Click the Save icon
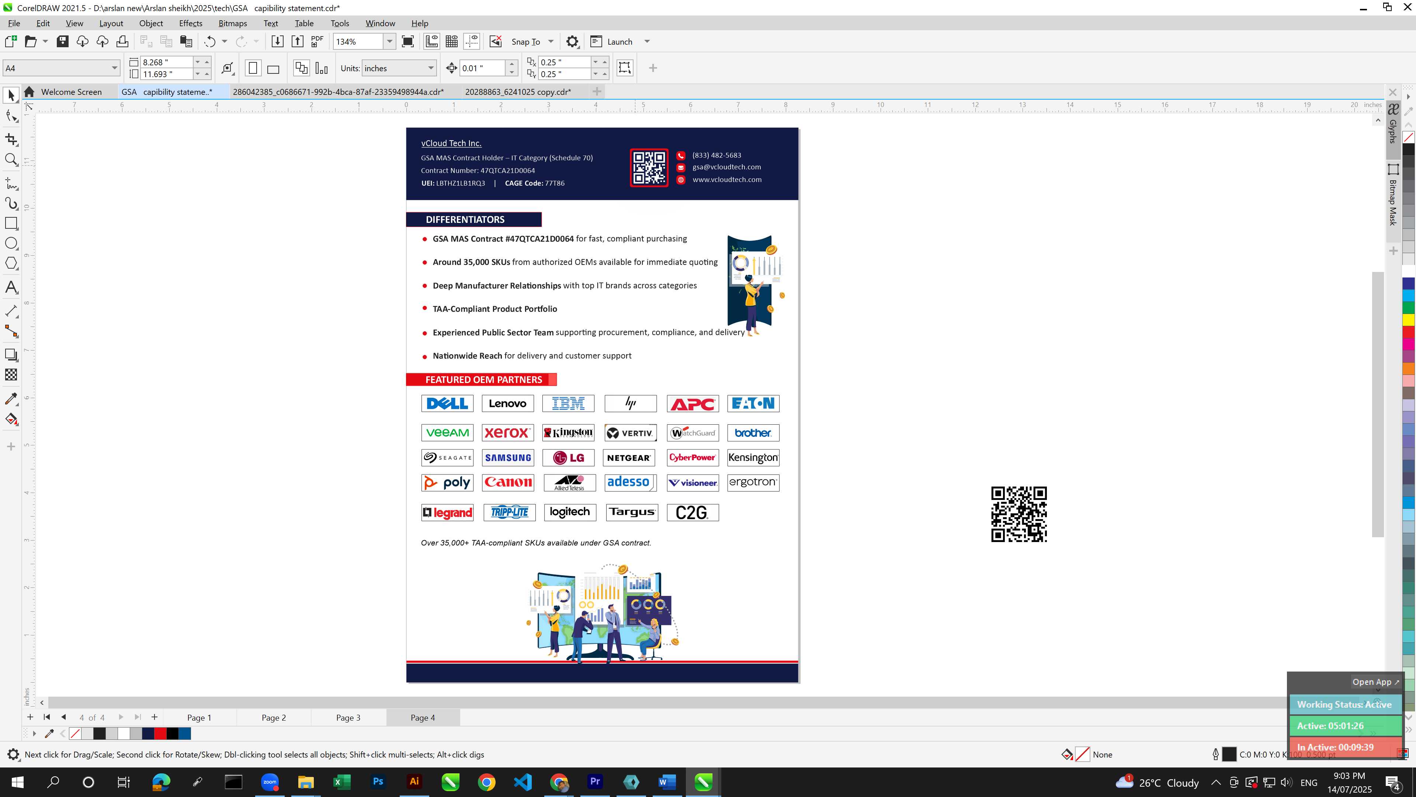The image size is (1416, 797). click(x=63, y=42)
